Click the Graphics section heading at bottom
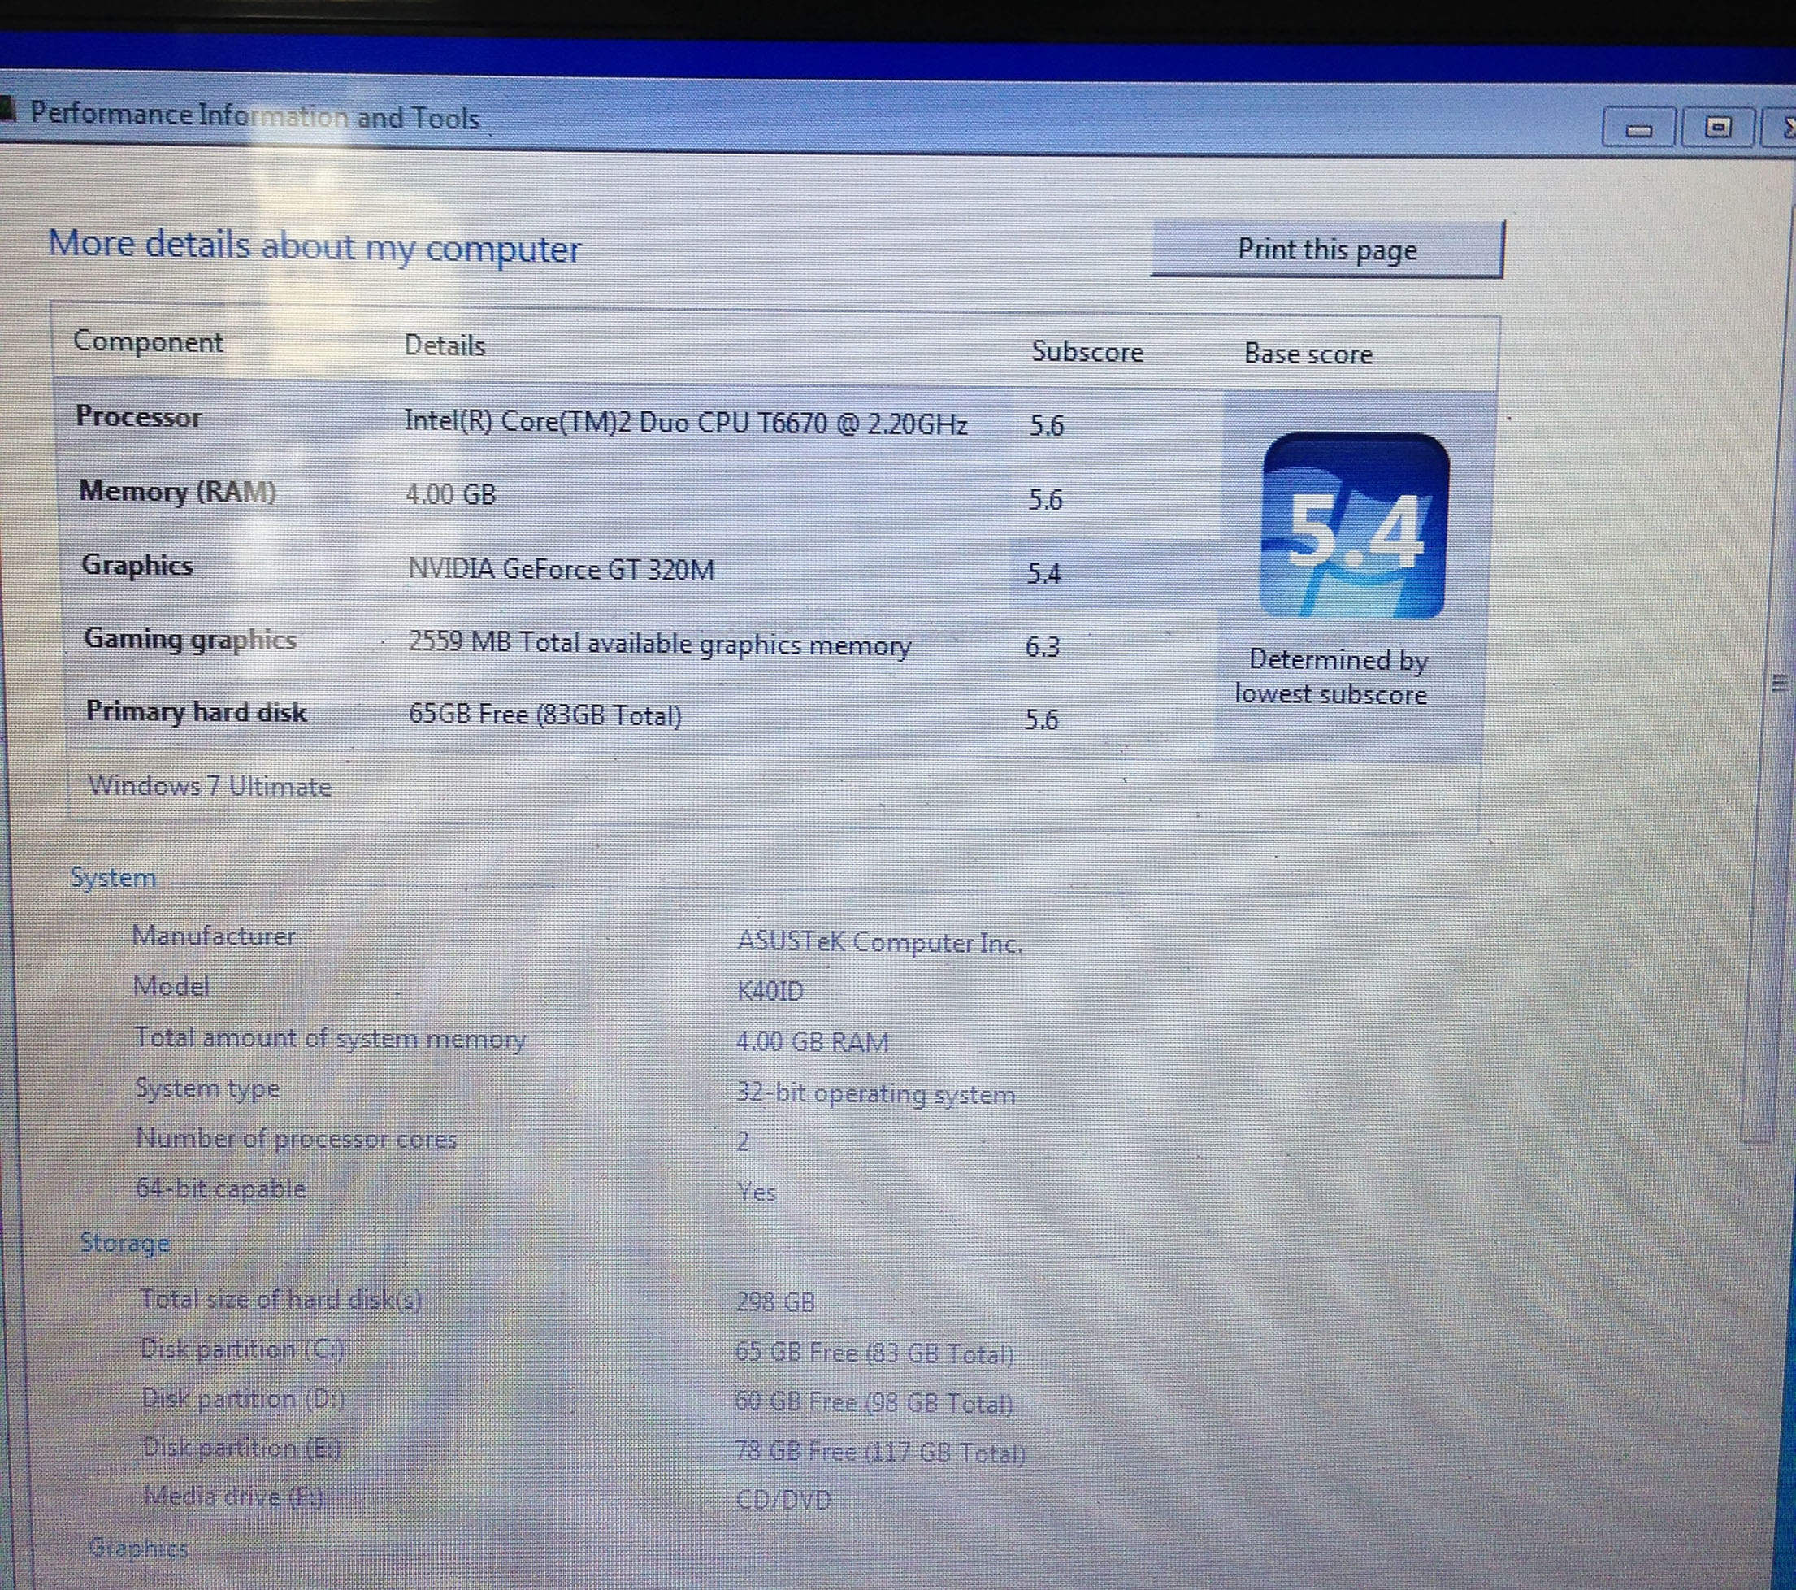 tap(139, 1549)
